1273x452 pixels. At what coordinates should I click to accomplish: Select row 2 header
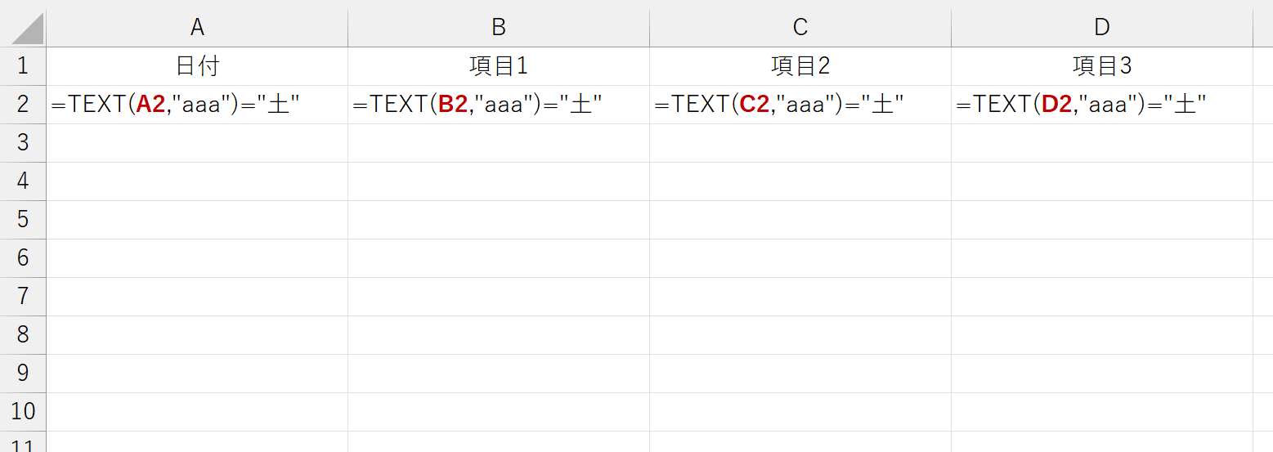(x=23, y=105)
